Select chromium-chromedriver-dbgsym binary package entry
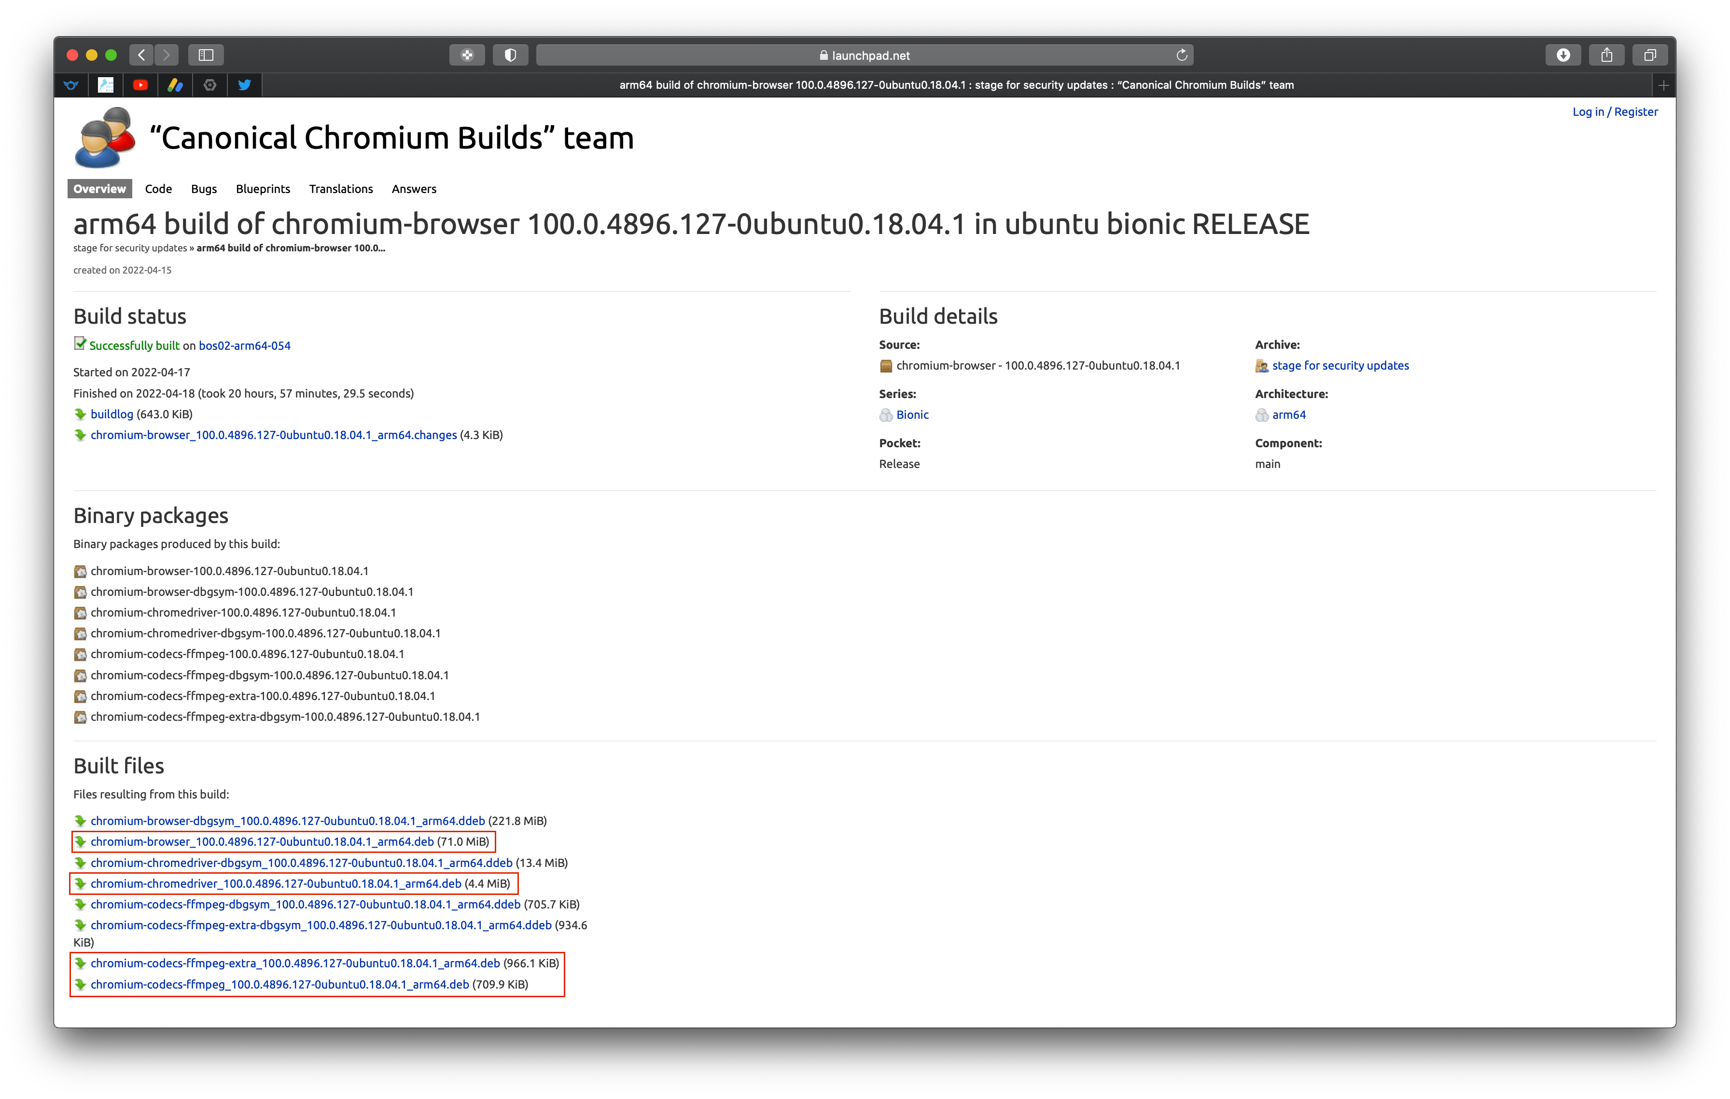This screenshot has height=1099, width=1730. [x=265, y=634]
